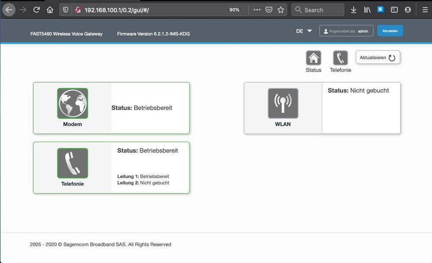This screenshot has width=432, height=263.
Task: Click the blue S extension icon
Action: pos(381,10)
